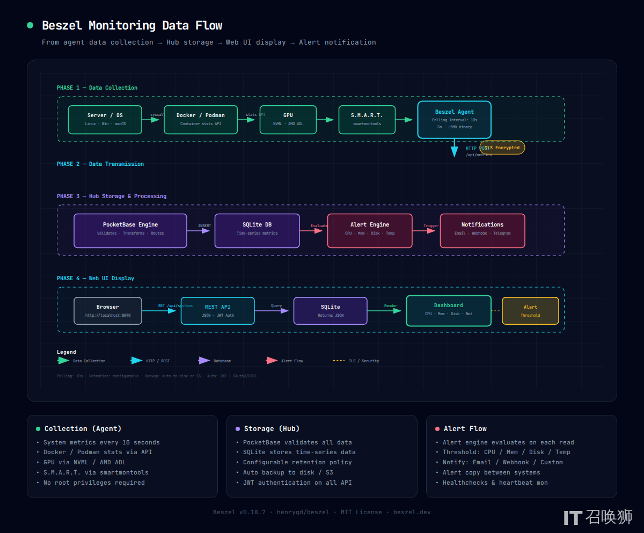The width and height of the screenshot is (644, 533).
Task: Select the REST API node
Action: [x=218, y=311]
